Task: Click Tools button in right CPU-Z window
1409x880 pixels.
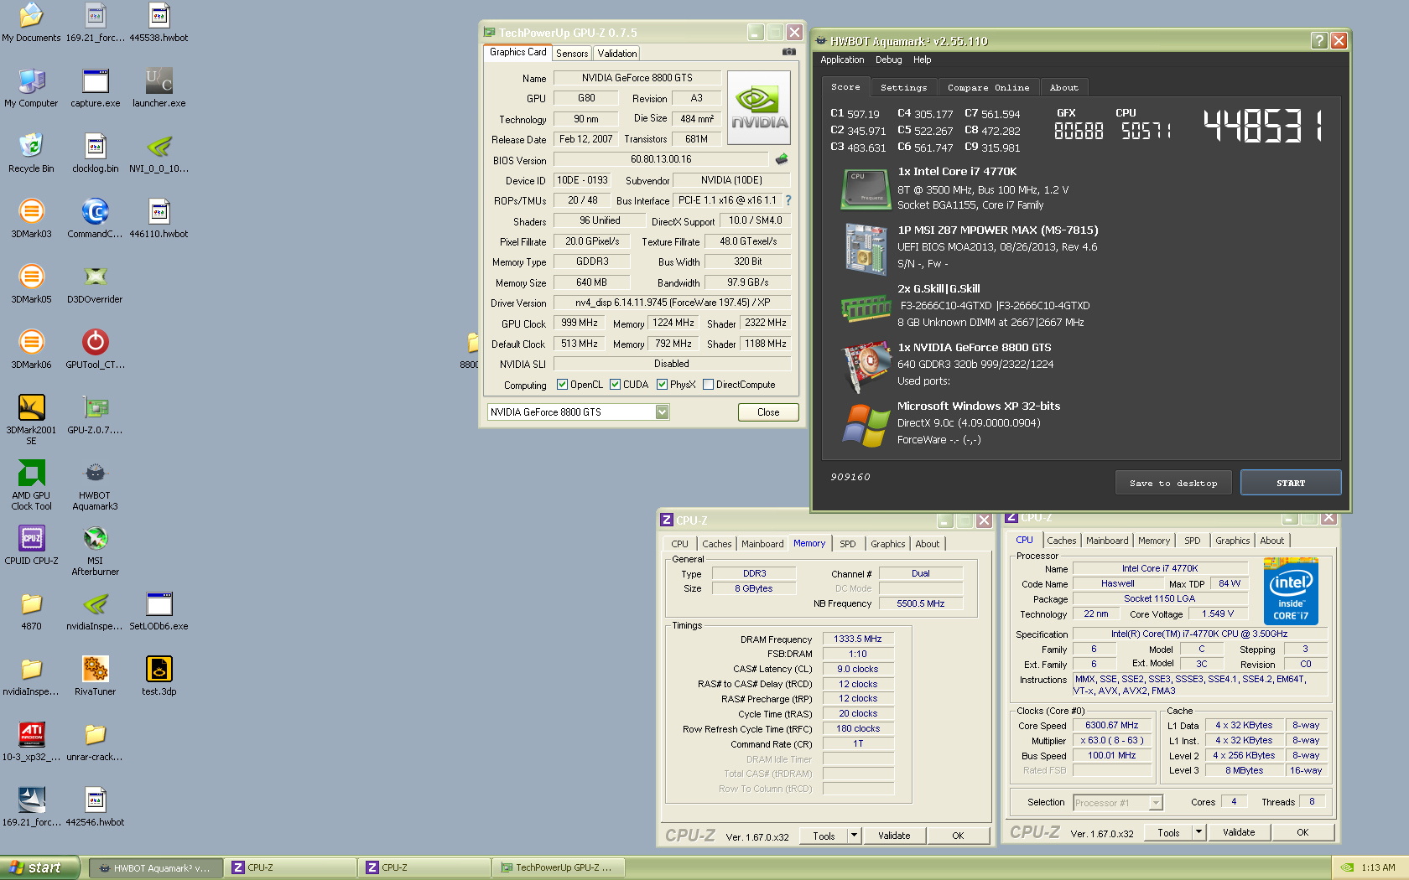Action: pyautogui.click(x=1167, y=832)
